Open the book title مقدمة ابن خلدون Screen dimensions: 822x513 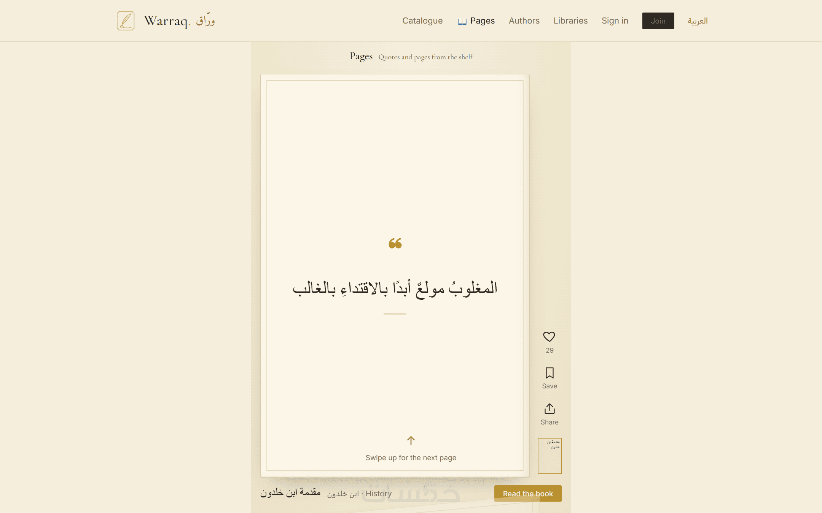290,493
